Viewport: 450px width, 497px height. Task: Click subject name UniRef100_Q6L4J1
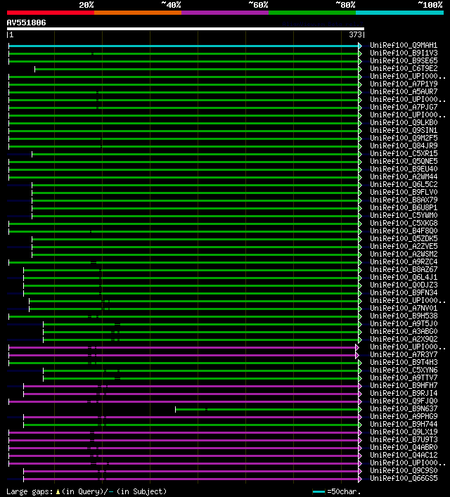tap(404, 278)
